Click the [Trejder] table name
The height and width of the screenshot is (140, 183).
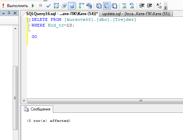pyautogui.click(x=124, y=19)
